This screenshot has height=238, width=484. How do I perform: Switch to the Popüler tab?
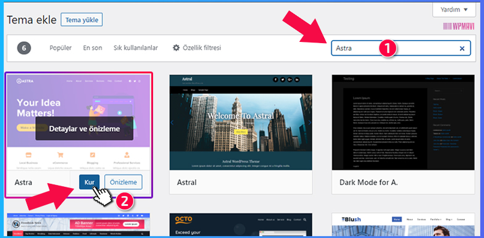coord(60,48)
